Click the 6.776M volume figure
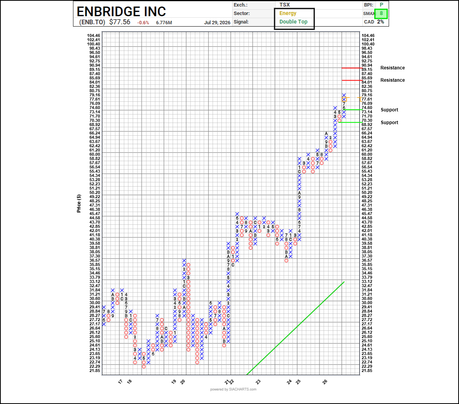This screenshot has width=459, height=404. click(x=164, y=23)
